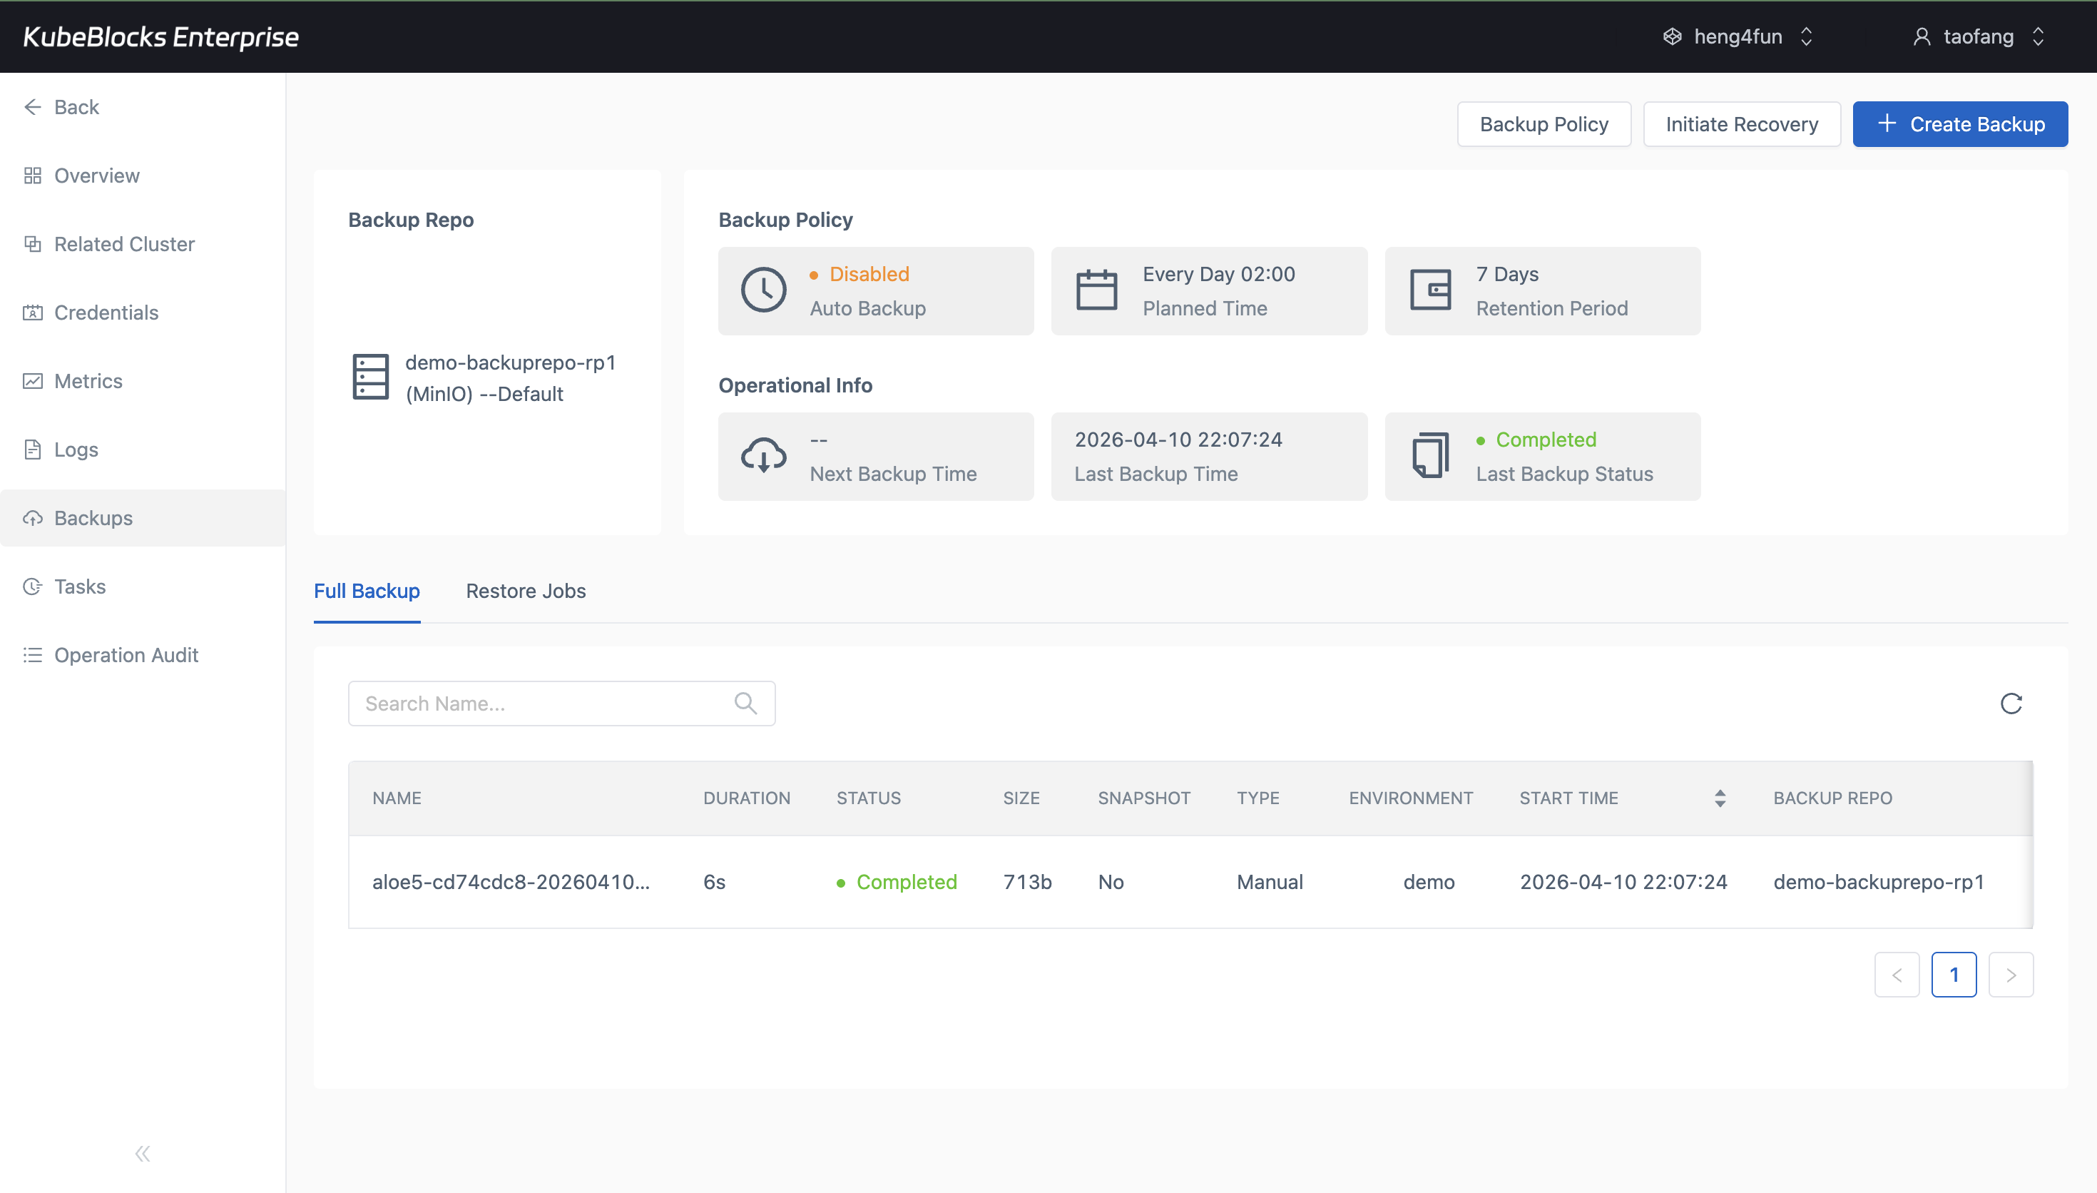Image resolution: width=2097 pixels, height=1193 pixels.
Task: Click the Completed Last Backup Status text
Action: point(1546,440)
